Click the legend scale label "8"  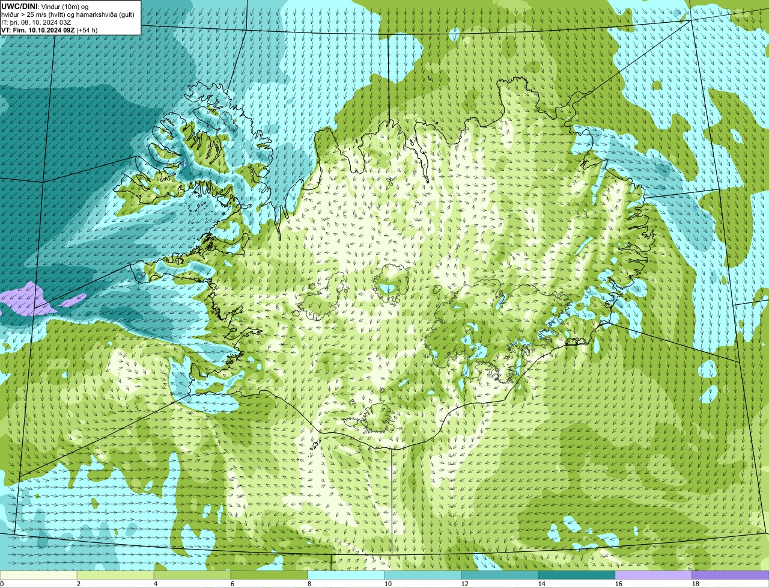click(x=309, y=584)
